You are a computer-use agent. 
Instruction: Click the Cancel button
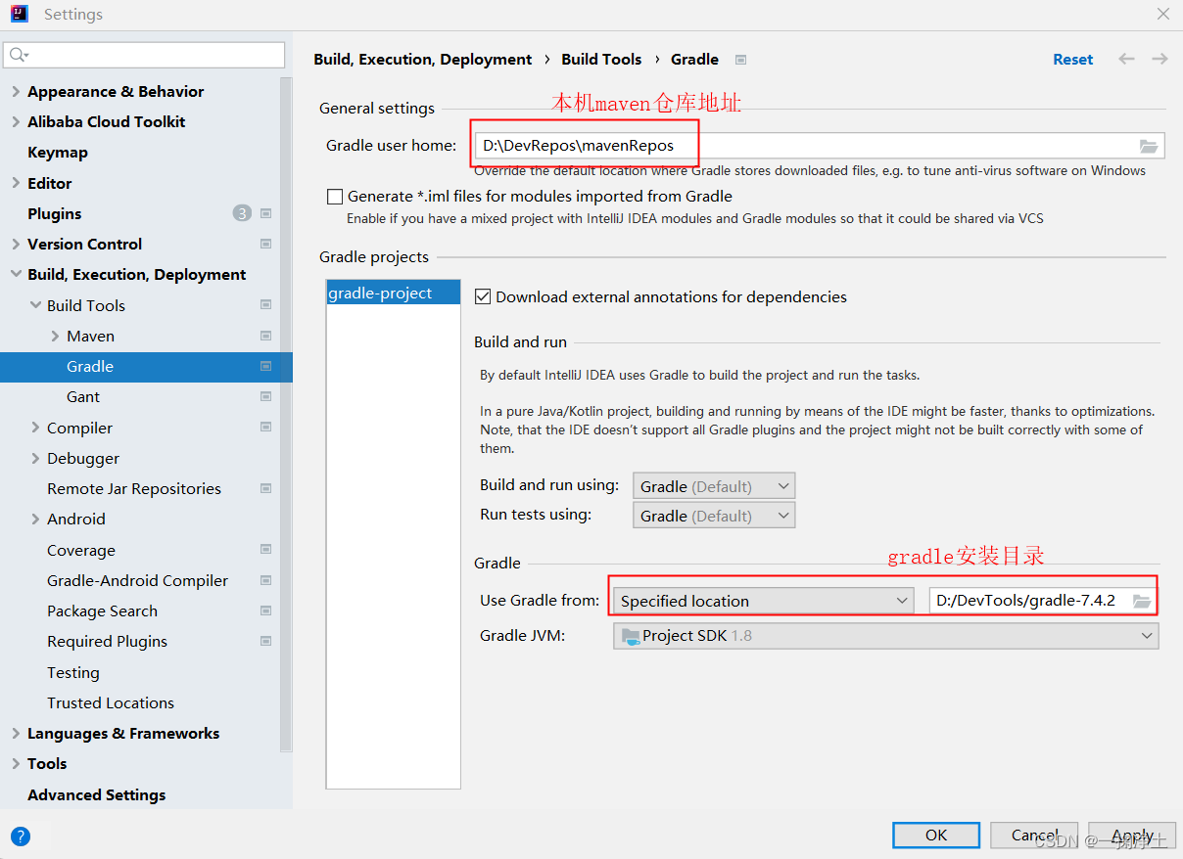[x=1034, y=835]
